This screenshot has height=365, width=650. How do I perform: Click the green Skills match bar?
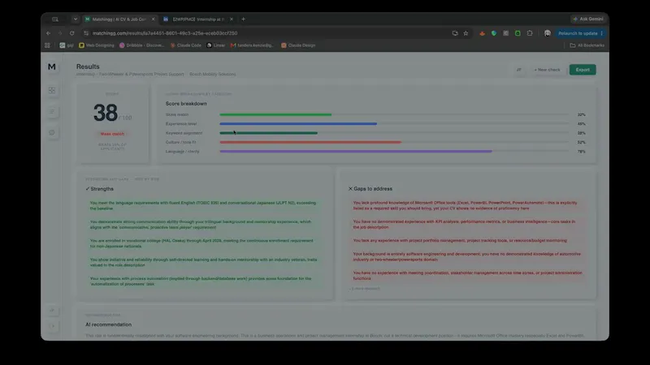275,114
